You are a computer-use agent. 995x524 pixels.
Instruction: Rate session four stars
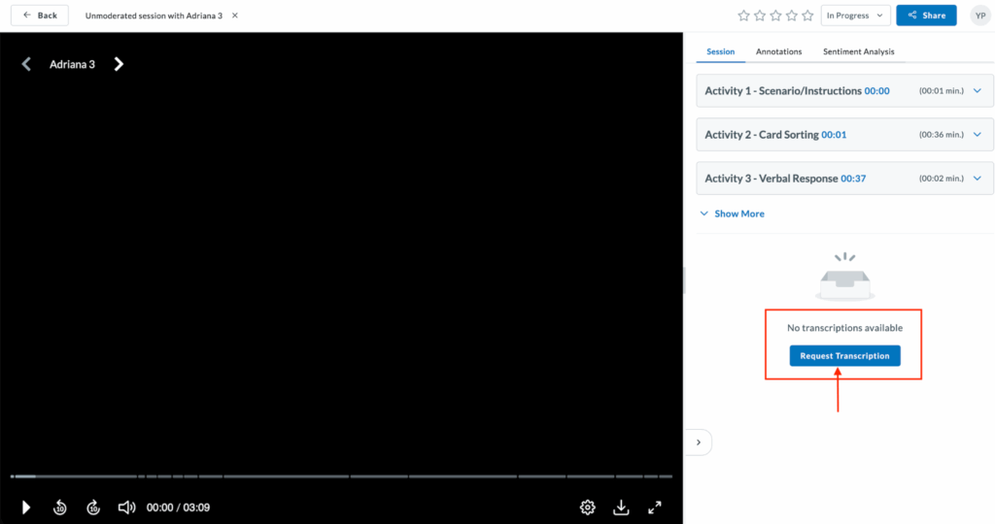791,16
